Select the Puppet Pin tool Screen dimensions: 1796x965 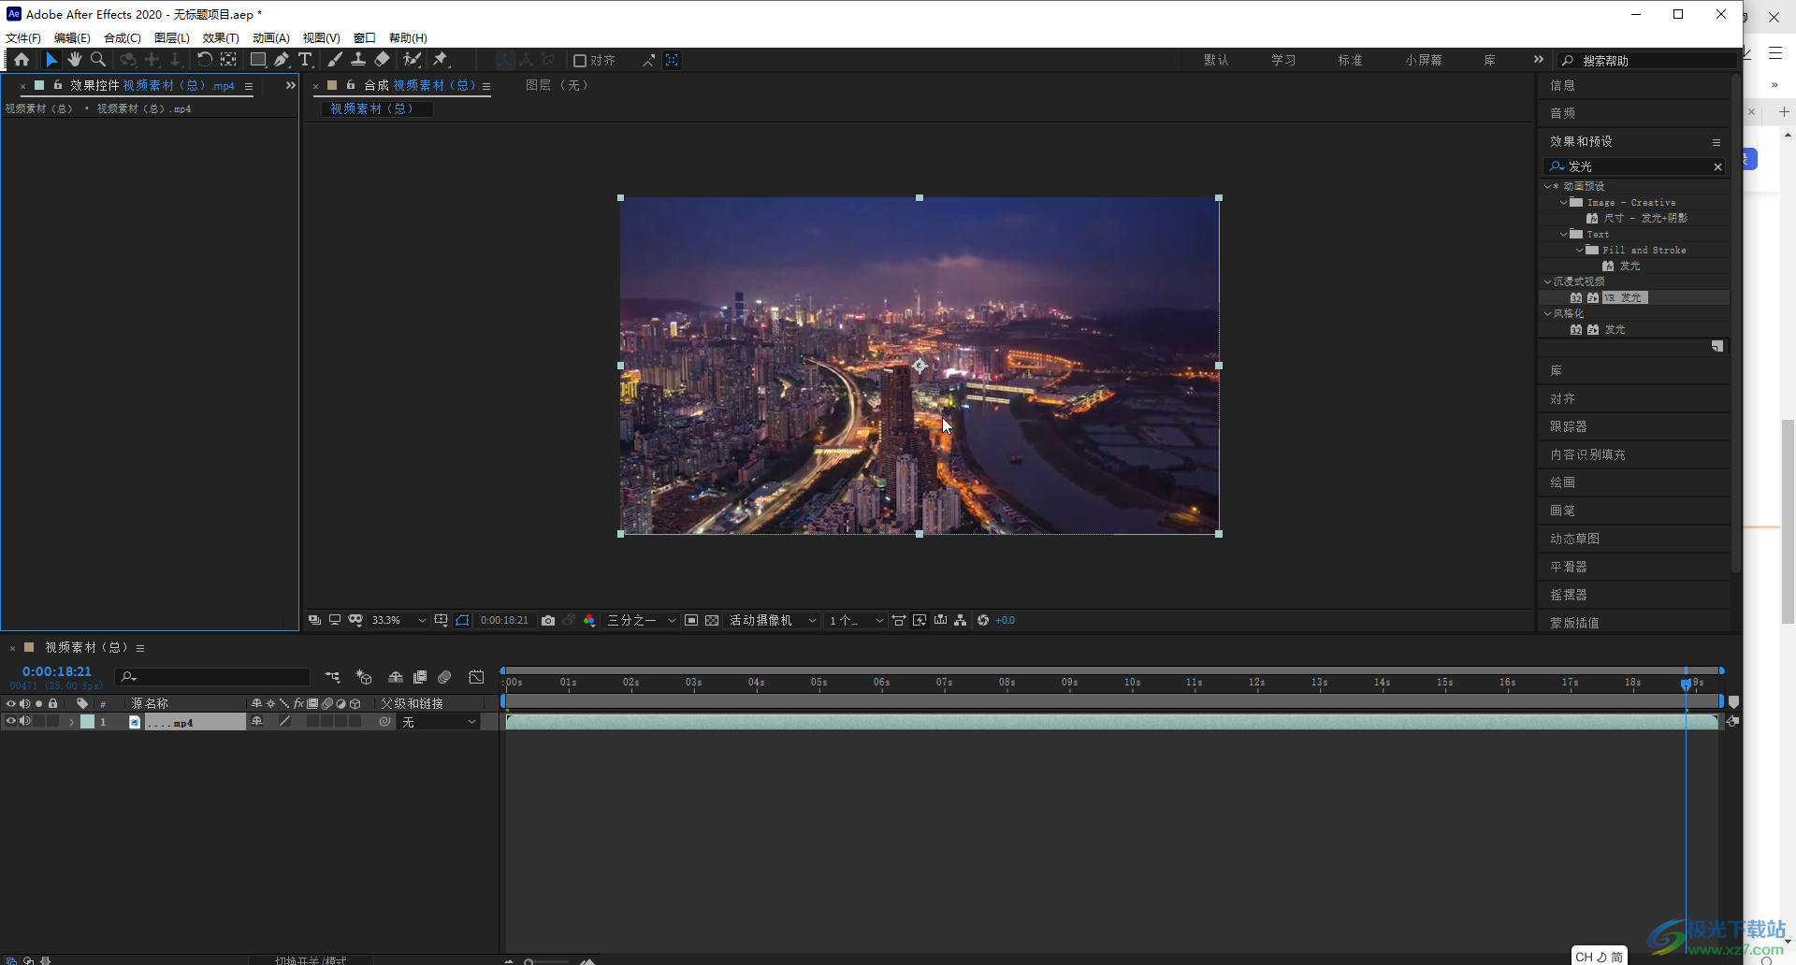[441, 60]
